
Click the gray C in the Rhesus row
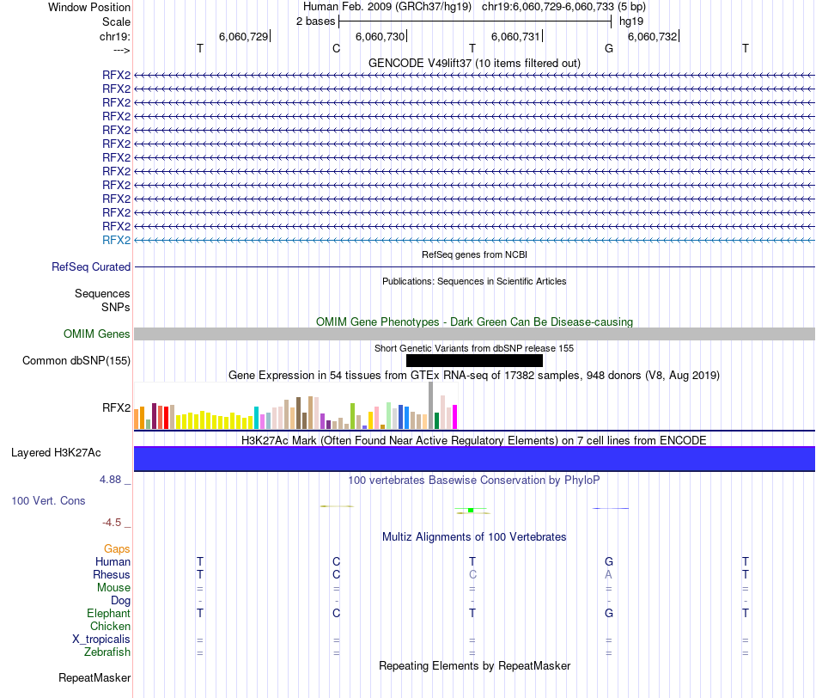tap(472, 574)
